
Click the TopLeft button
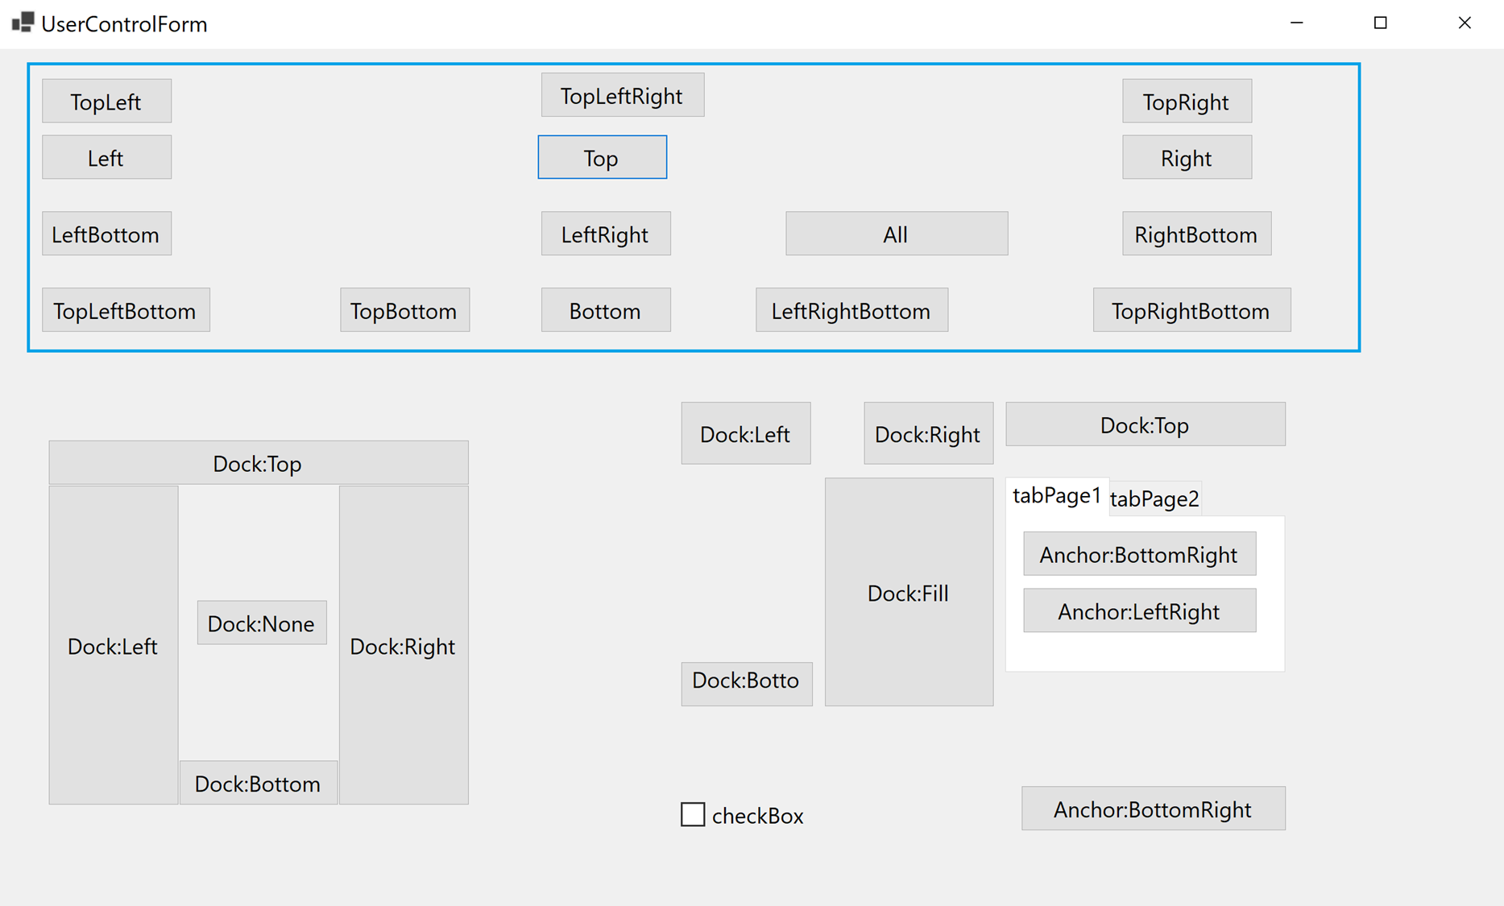tap(106, 101)
